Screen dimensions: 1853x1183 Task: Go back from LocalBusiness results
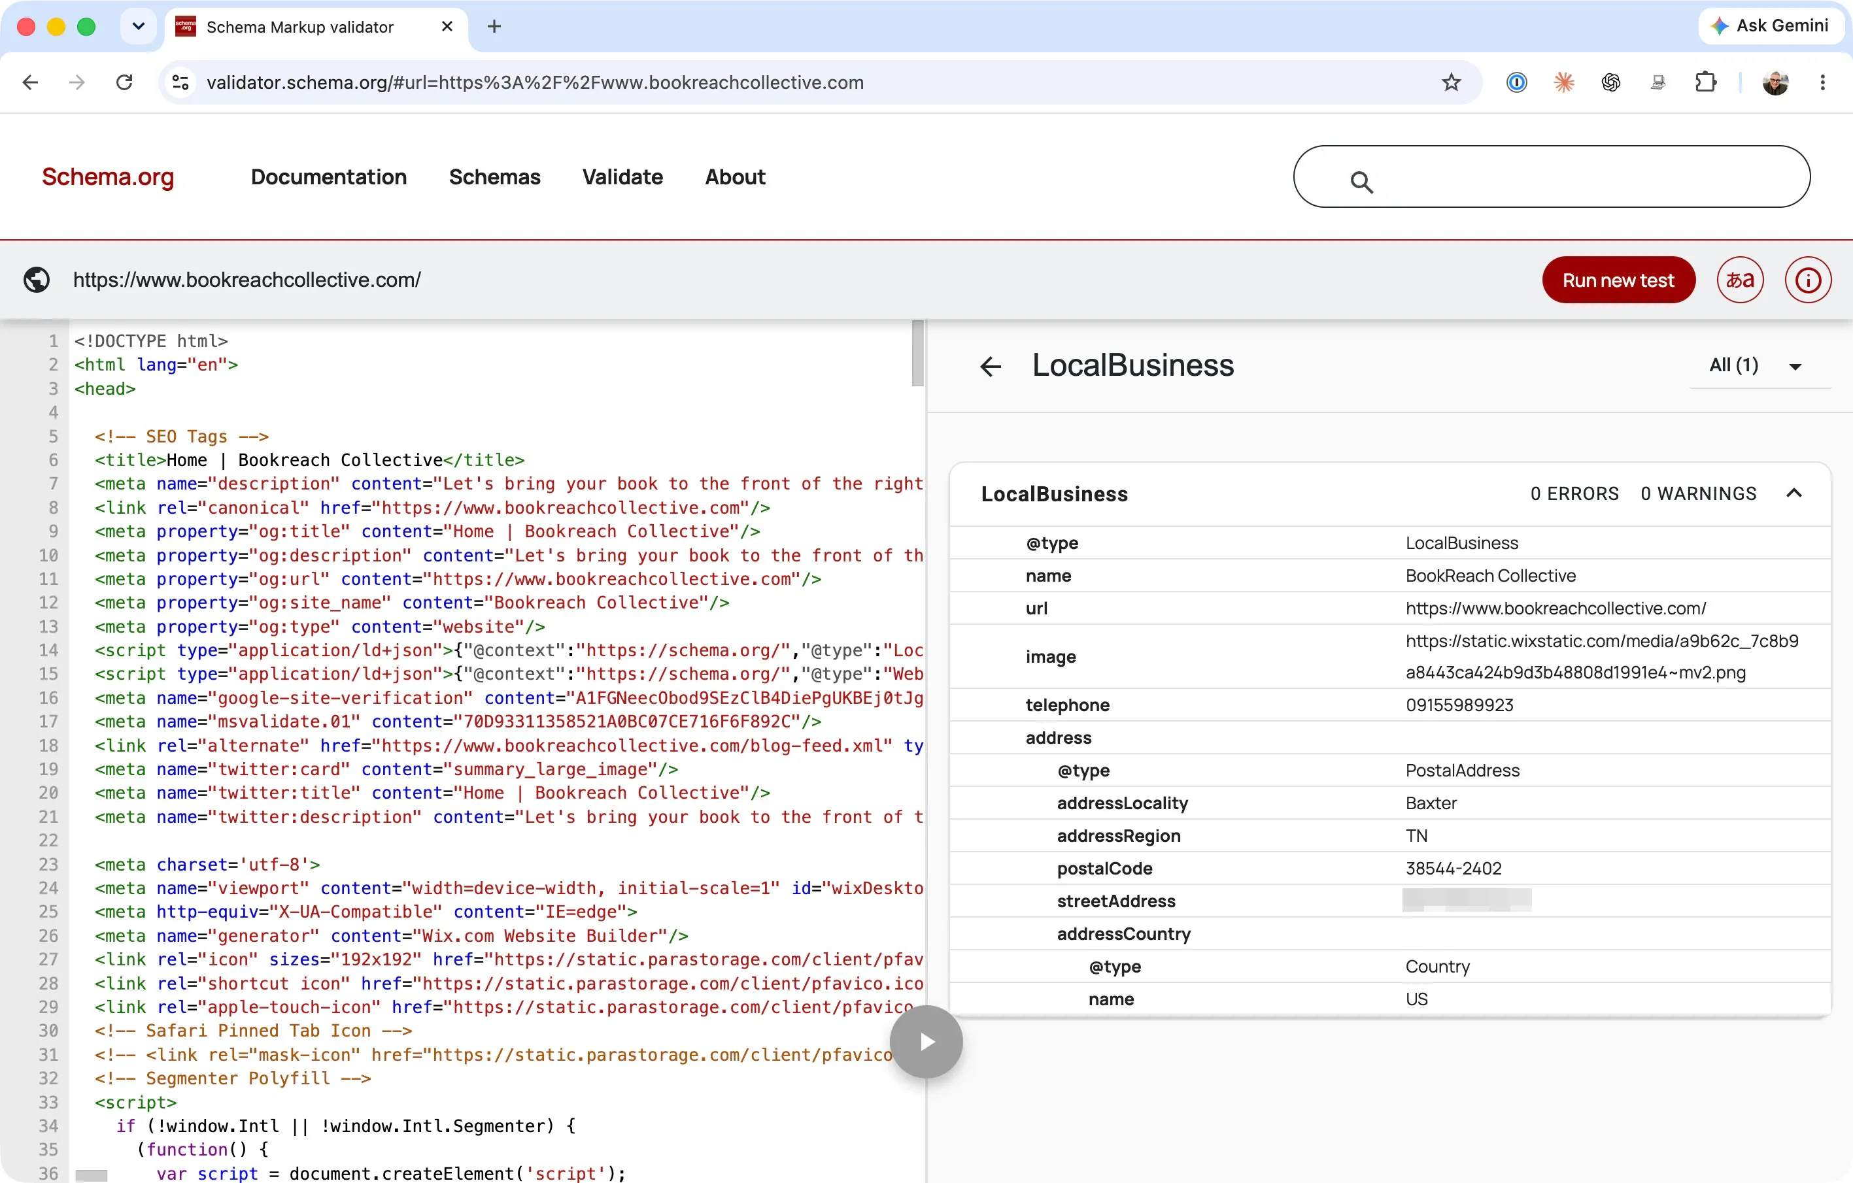pos(991,366)
